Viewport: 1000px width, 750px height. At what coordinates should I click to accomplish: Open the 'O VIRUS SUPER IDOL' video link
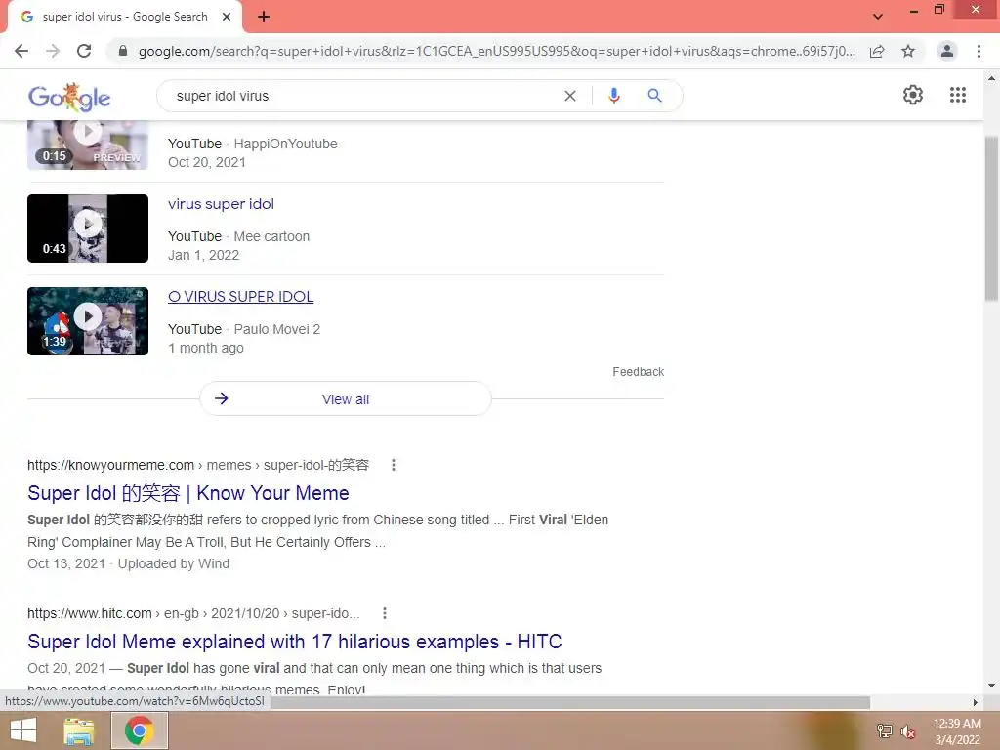coord(240,297)
